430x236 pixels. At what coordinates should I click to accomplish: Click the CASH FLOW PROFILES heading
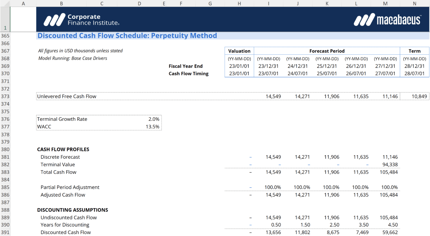pyautogui.click(x=63, y=149)
